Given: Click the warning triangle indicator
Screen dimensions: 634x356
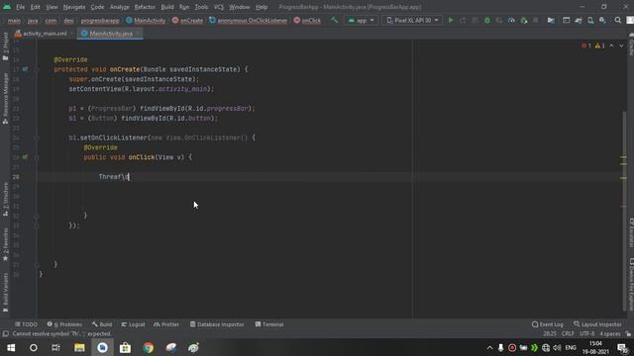Looking at the screenshot, I should [x=599, y=45].
